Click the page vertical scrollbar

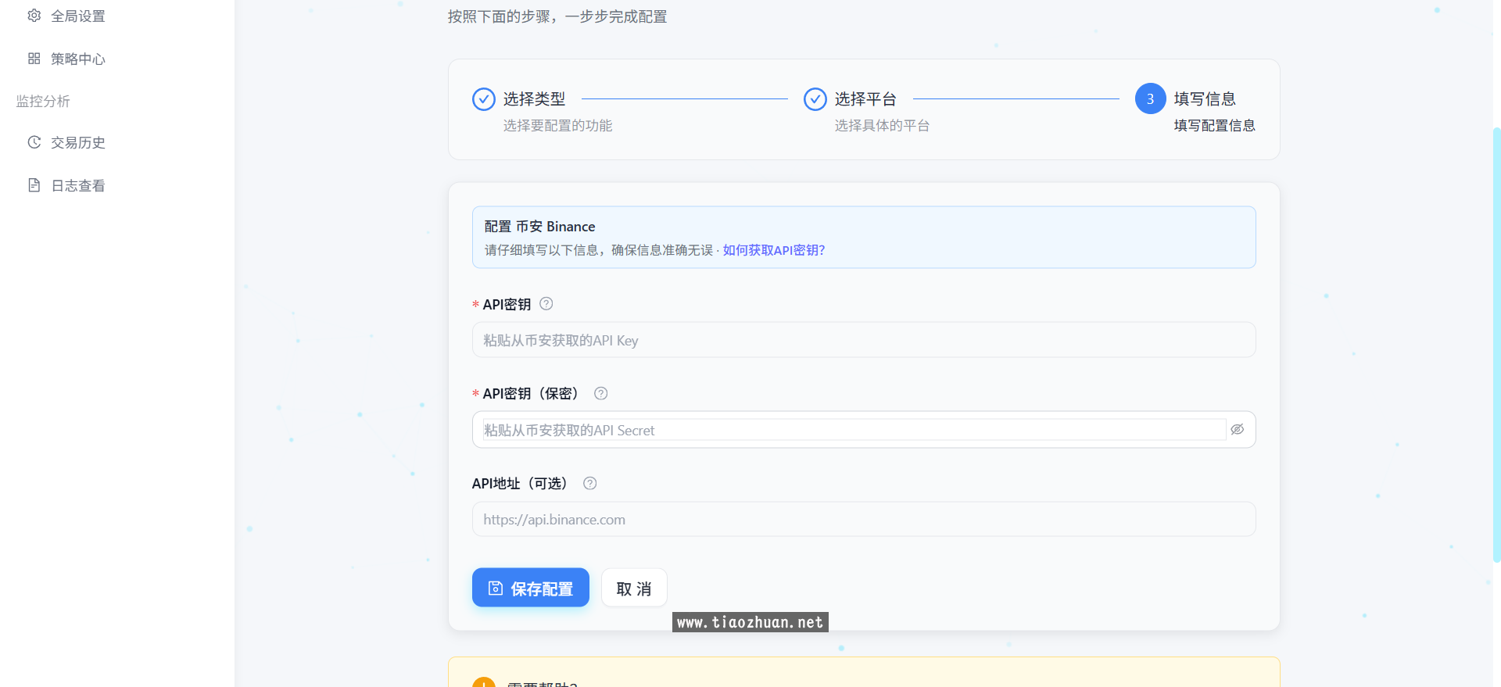[1496, 344]
